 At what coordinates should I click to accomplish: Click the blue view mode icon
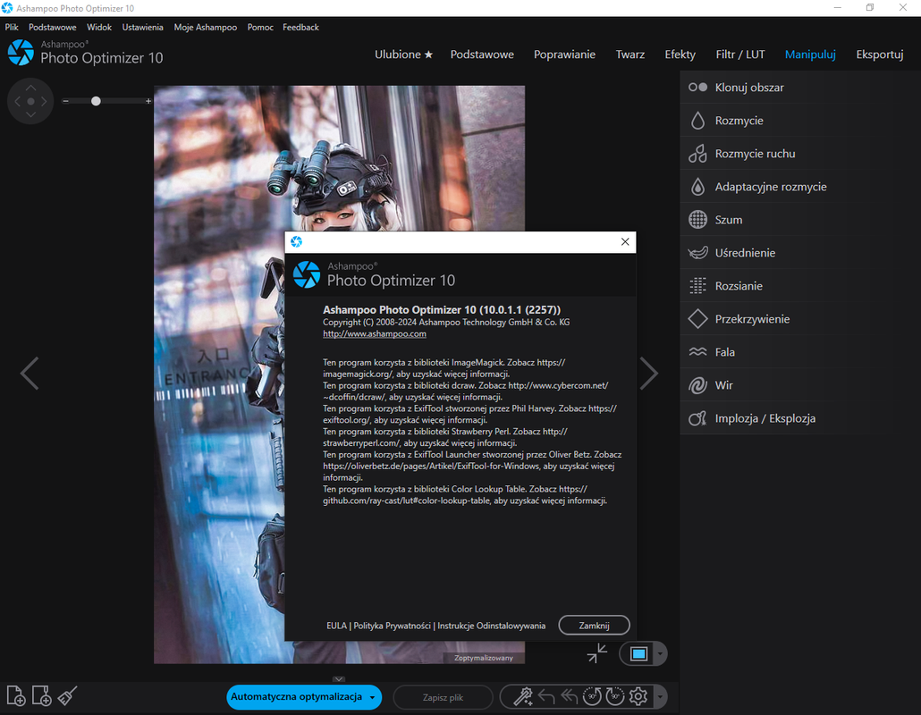638,654
